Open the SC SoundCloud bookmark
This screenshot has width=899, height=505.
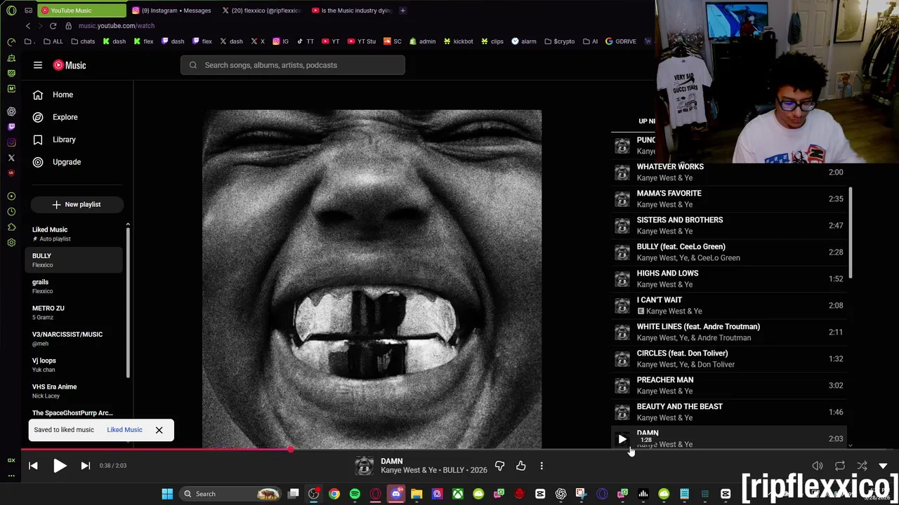[x=393, y=41]
